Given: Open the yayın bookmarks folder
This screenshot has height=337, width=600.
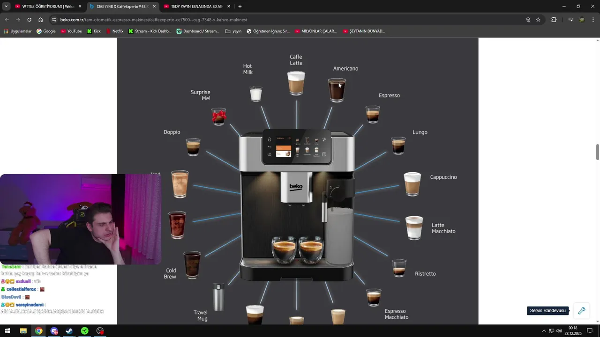Looking at the screenshot, I should pos(233,31).
